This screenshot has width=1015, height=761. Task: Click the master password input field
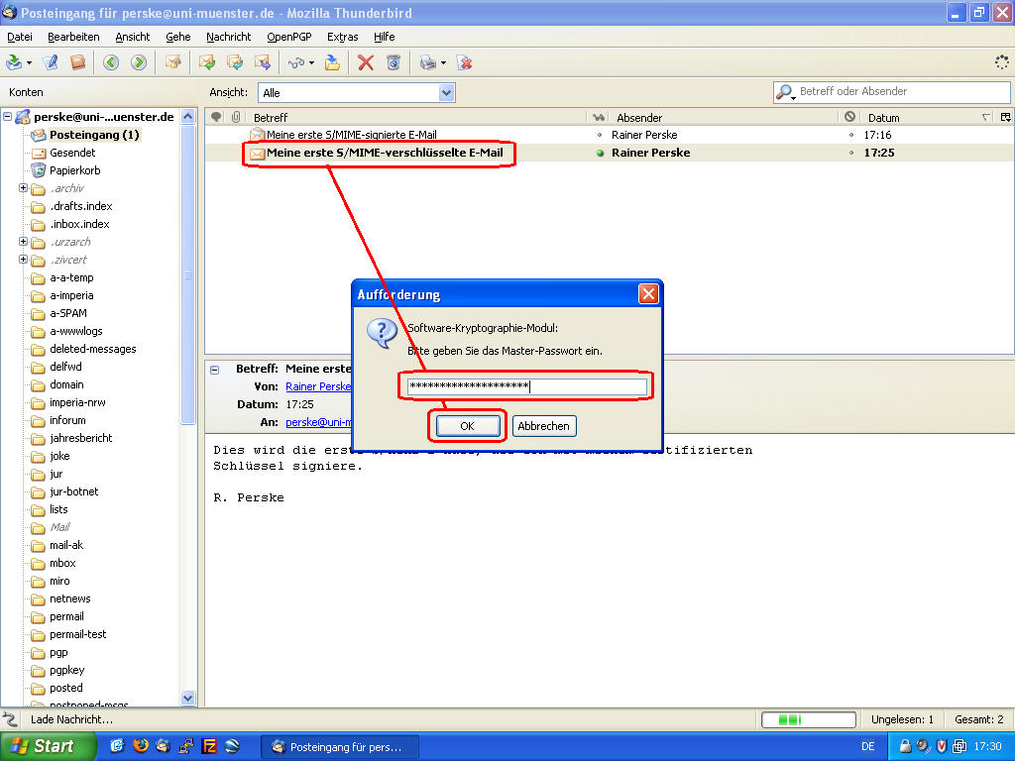[x=526, y=386]
